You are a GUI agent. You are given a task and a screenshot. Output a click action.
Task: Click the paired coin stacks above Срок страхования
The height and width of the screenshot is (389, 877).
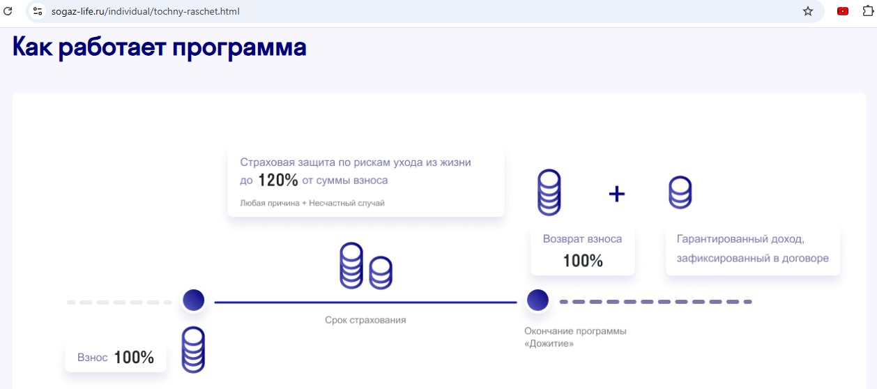pyautogui.click(x=365, y=266)
